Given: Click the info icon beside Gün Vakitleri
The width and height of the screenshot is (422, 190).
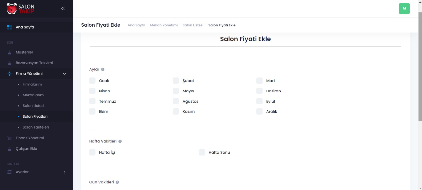Looking at the screenshot, I should 117,182.
